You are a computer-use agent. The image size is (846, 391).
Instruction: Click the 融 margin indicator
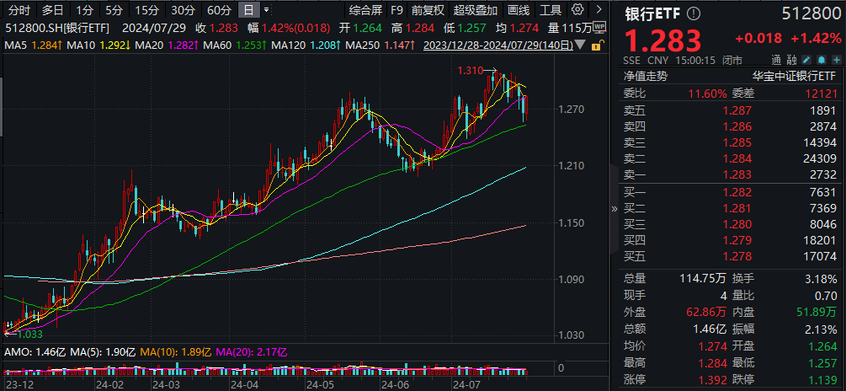[x=791, y=61]
